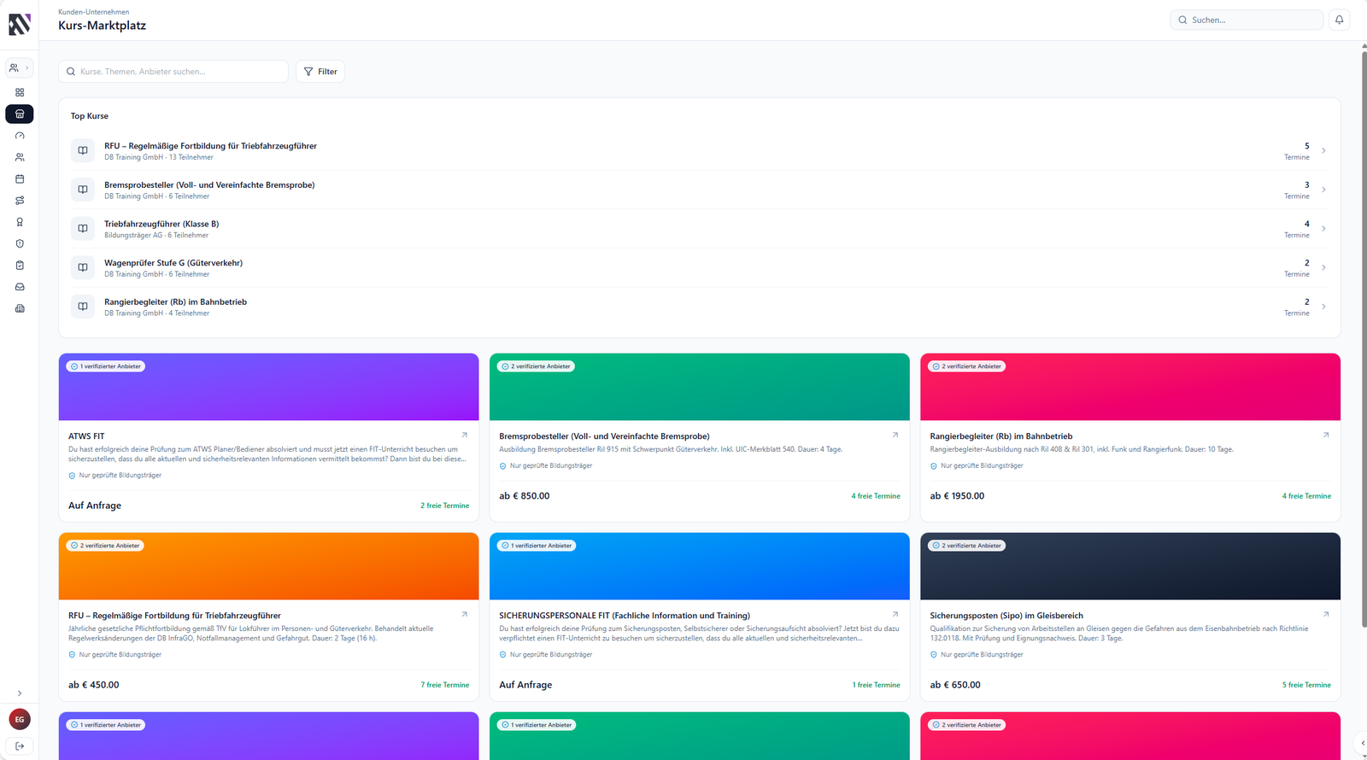This screenshot has height=760, width=1367.
Task: Open the EG user avatar
Action: (20, 719)
